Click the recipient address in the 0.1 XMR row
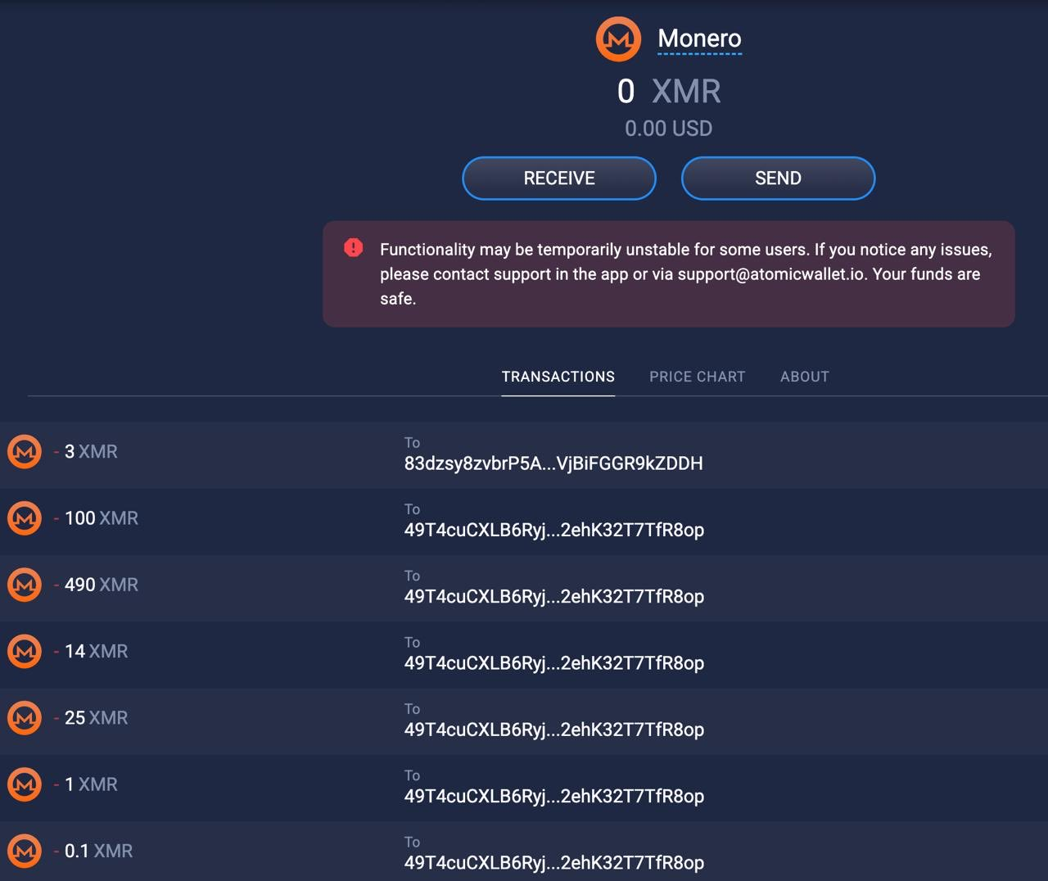The height and width of the screenshot is (881, 1048). (554, 862)
